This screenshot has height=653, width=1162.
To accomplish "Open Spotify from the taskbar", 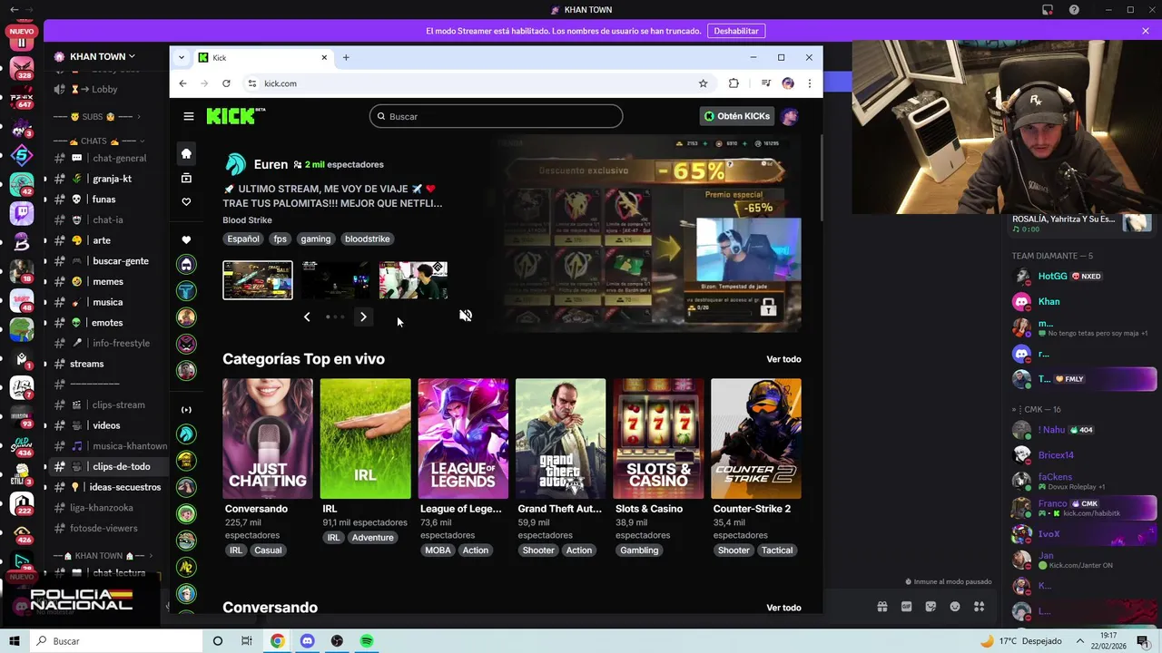I will pyautogui.click(x=367, y=641).
